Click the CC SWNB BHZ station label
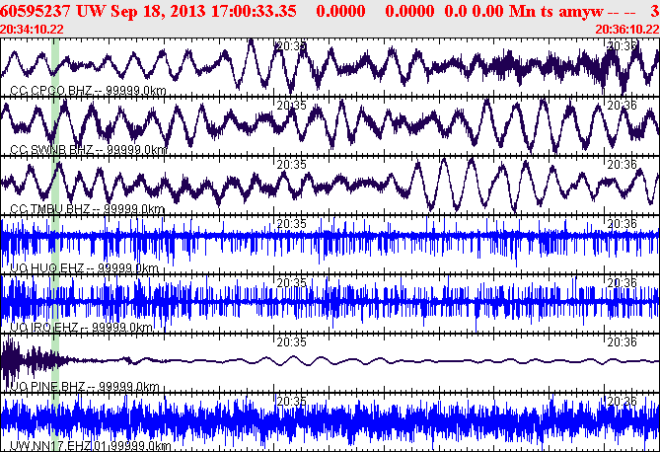Viewport: 660px width, 452px height. [x=89, y=150]
